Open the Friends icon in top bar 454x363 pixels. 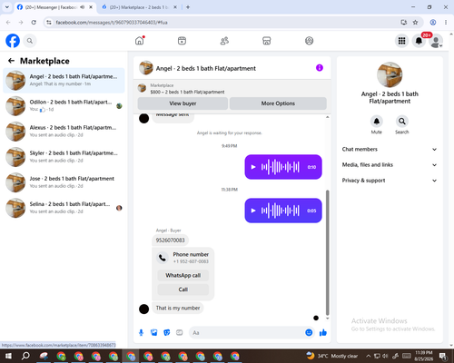(224, 41)
